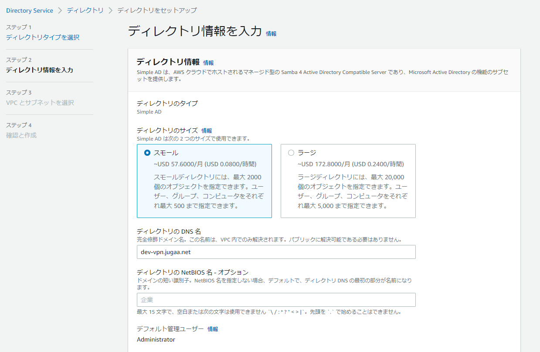Open 情報 link beside the page title

271,34
